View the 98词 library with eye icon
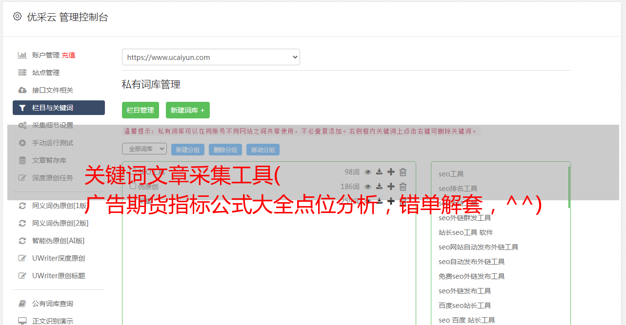Screen dimensions: 626x325 pyautogui.click(x=368, y=172)
